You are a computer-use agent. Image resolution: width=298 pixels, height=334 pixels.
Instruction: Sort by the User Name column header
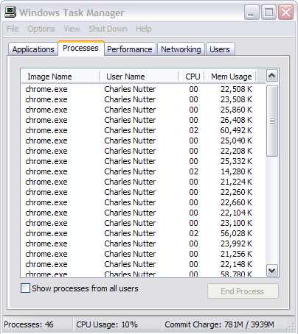click(139, 77)
